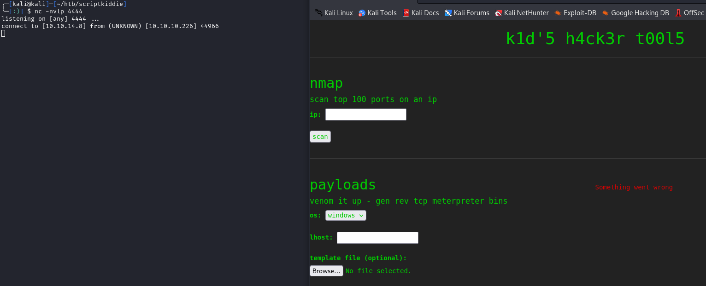
Task: Click the k1d'5 h4ck3r t00l5 heading
Action: click(595, 39)
